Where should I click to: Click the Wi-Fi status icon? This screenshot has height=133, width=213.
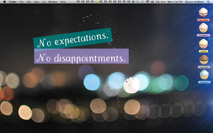147,2
